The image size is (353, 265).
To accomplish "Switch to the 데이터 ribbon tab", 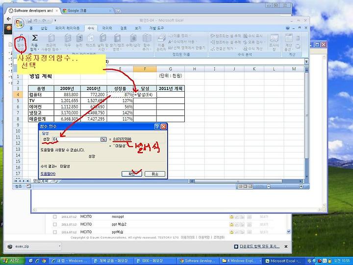I will pos(107,28).
